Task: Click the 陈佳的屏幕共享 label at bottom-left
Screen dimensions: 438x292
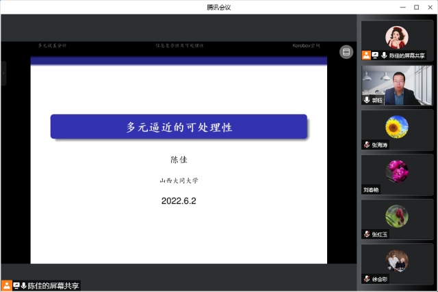Action: (53, 285)
